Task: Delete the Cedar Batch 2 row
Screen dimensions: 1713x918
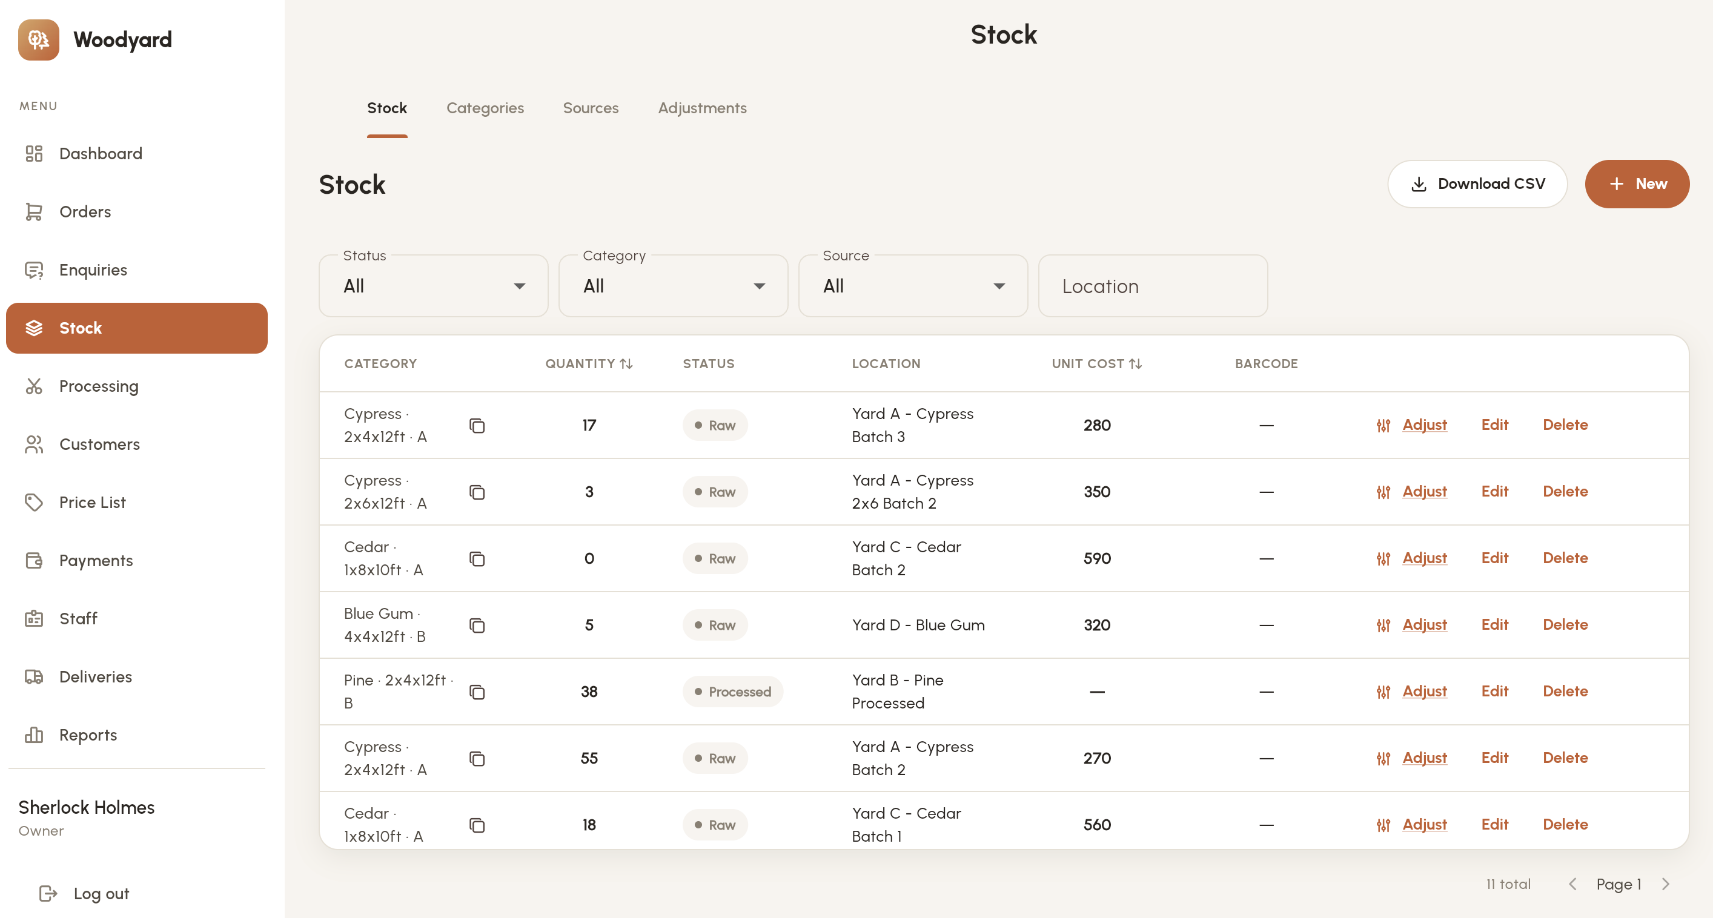Action: [1565, 558]
